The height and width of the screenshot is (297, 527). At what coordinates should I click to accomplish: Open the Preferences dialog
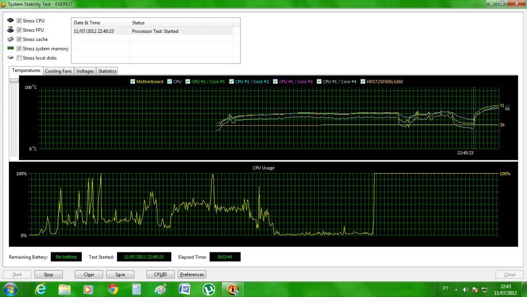pyautogui.click(x=192, y=274)
